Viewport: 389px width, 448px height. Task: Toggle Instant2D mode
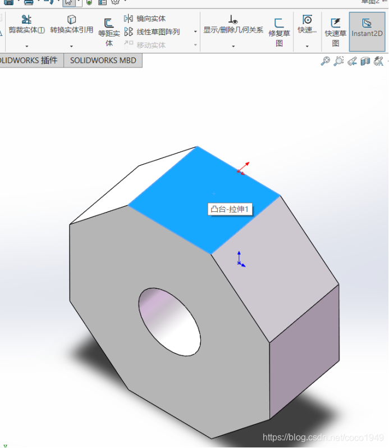(x=367, y=31)
